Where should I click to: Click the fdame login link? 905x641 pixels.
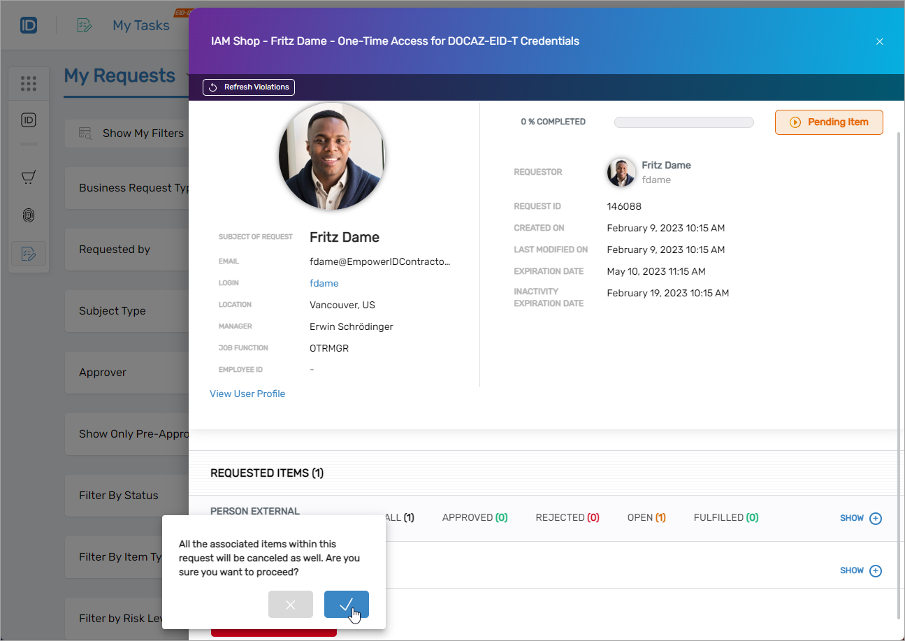point(324,283)
